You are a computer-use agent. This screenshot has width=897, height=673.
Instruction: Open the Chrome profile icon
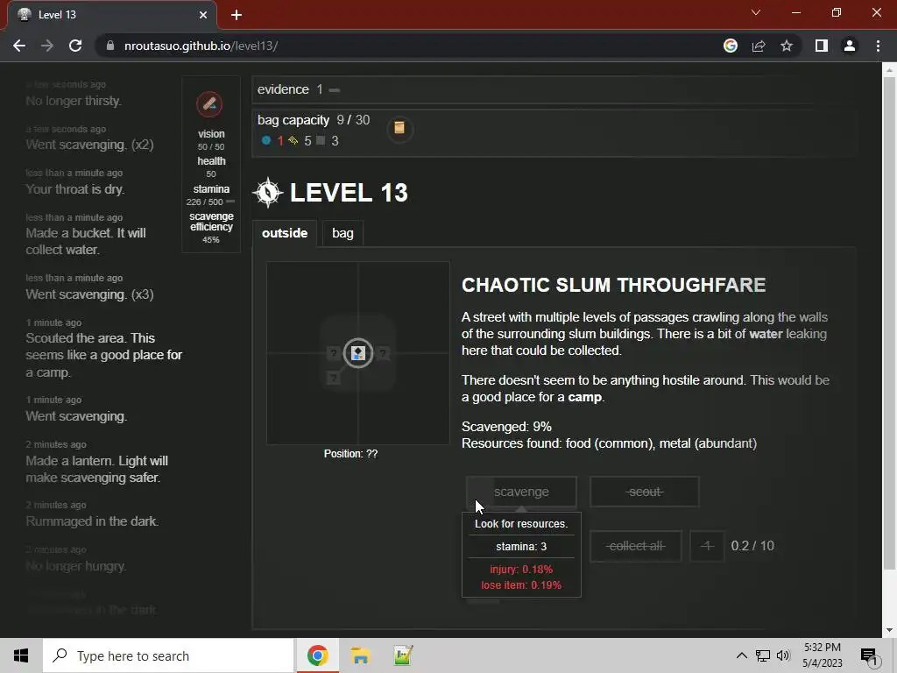[x=850, y=46]
